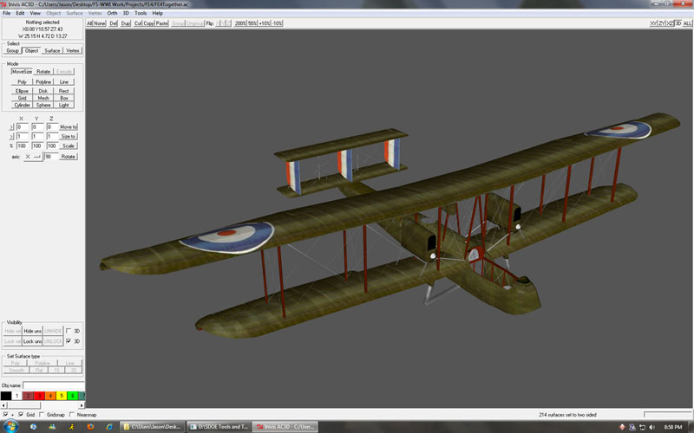Activate the Rotate mode in Mode panel
The height and width of the screenshot is (433, 694).
point(43,72)
